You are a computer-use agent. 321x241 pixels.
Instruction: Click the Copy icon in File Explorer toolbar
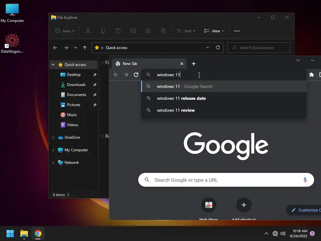103,31
